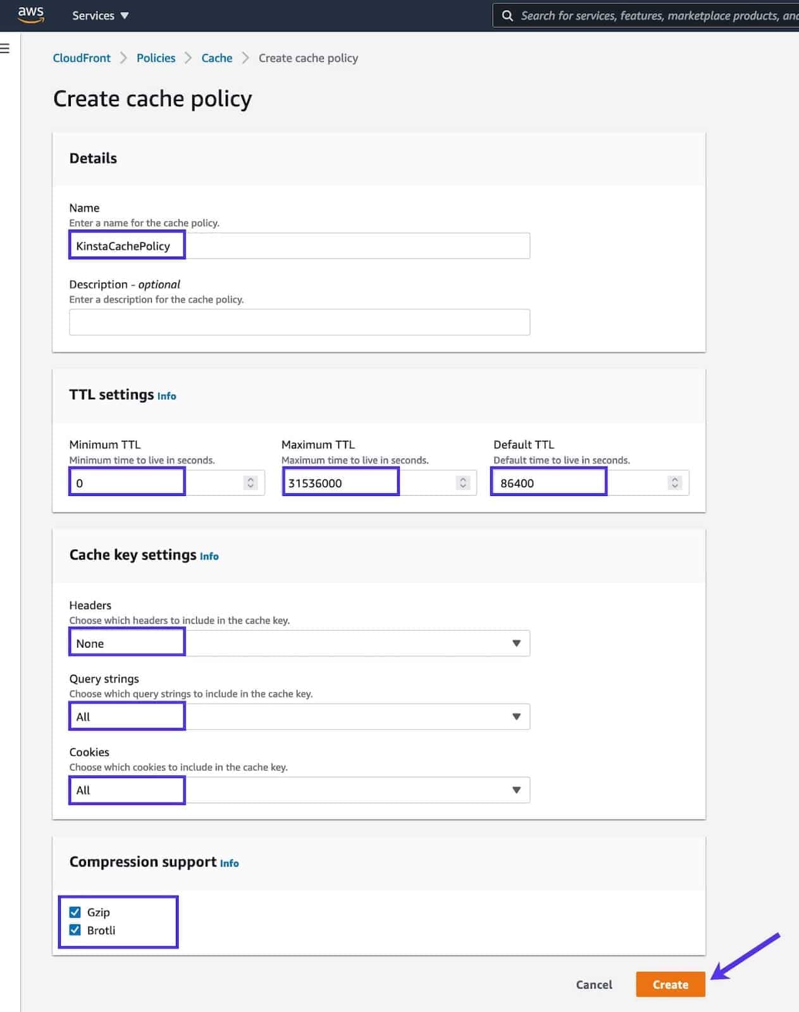
Task: Click the Maximum TTL value field
Action: (379, 483)
